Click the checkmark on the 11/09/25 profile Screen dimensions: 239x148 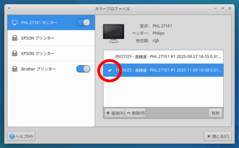point(110,70)
